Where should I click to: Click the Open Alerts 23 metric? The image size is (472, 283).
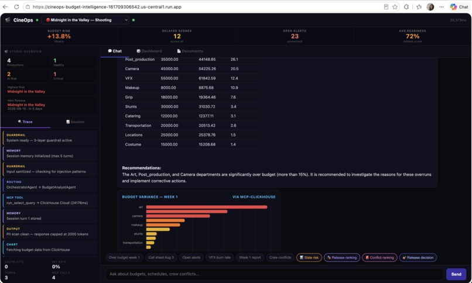295,36
